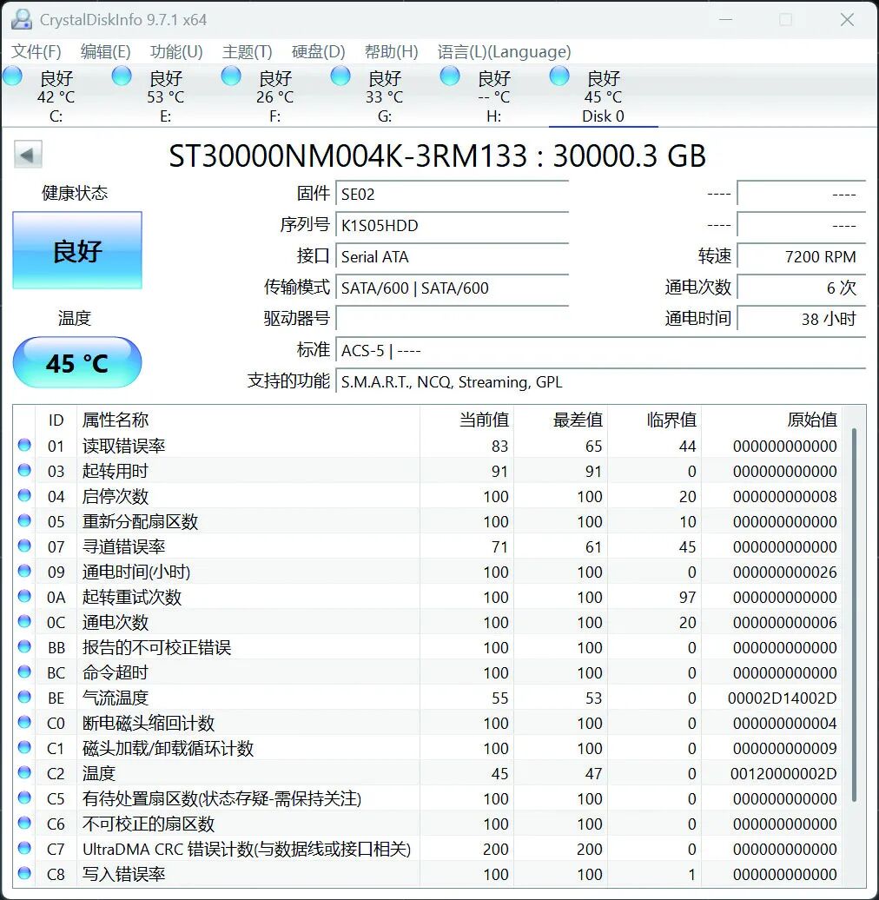Select the H: drive tab

click(494, 96)
